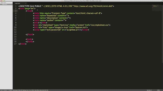The width and height of the screenshot is (163, 91).
Task: Click the charset=utf-8 content value
Action: coord(93,13)
